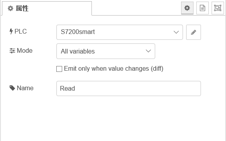Focus the Name input containing Read
The image size is (226, 141).
tap(129, 88)
